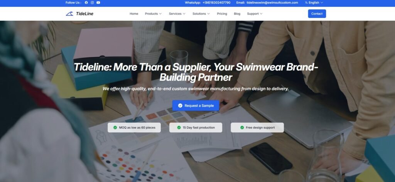Open the Support dropdown chevron
This screenshot has width=395, height=182.
coord(261,13)
